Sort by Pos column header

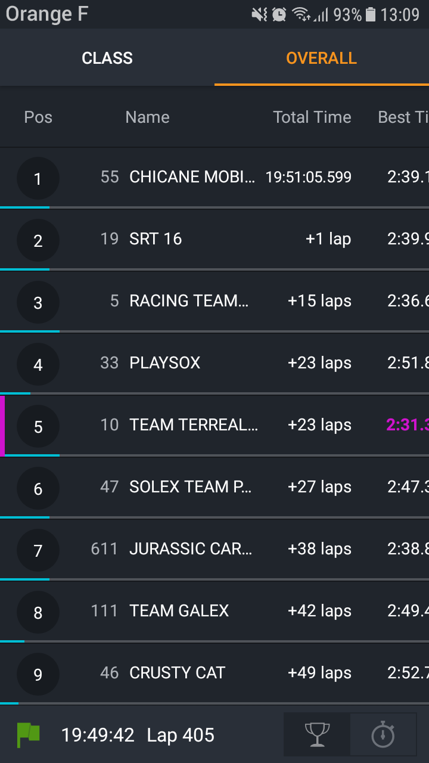coord(38,117)
